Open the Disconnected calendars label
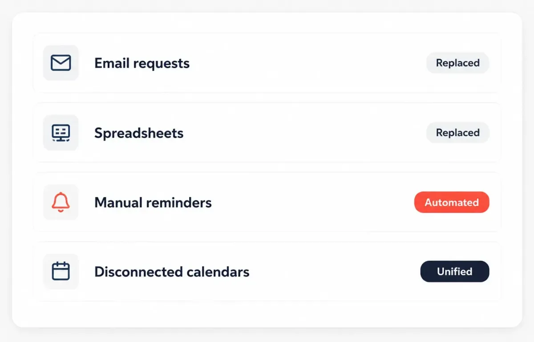The image size is (534, 342). (x=172, y=272)
